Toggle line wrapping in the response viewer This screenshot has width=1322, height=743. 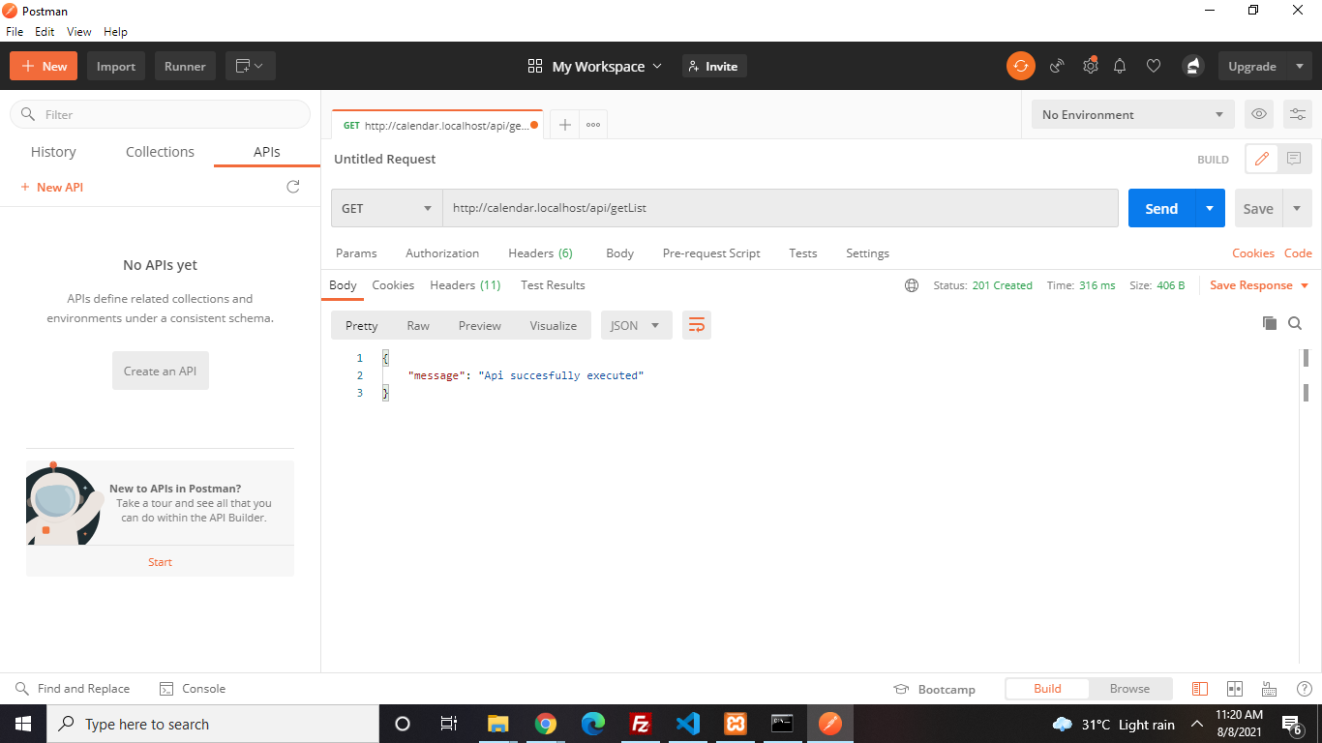[696, 325]
